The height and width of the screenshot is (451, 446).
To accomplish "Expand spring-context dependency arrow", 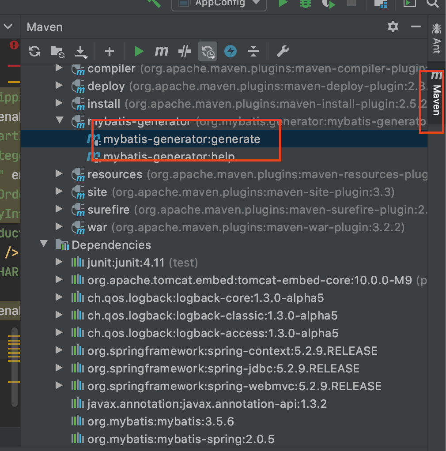I will 59,350.
